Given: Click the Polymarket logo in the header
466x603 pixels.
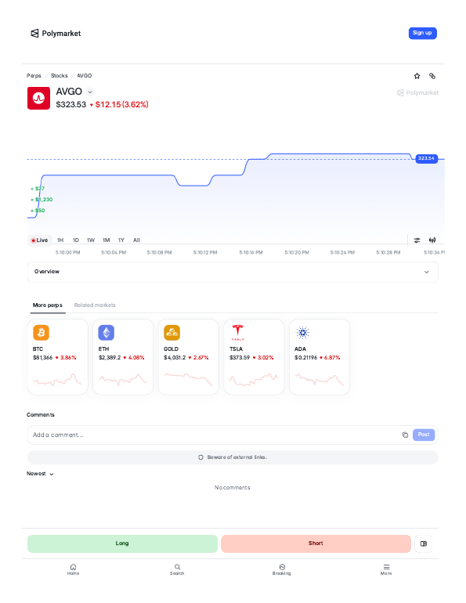Looking at the screenshot, I should [56, 34].
